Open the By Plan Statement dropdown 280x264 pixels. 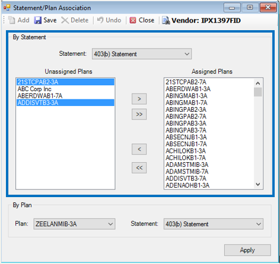pyautogui.click(x=214, y=224)
